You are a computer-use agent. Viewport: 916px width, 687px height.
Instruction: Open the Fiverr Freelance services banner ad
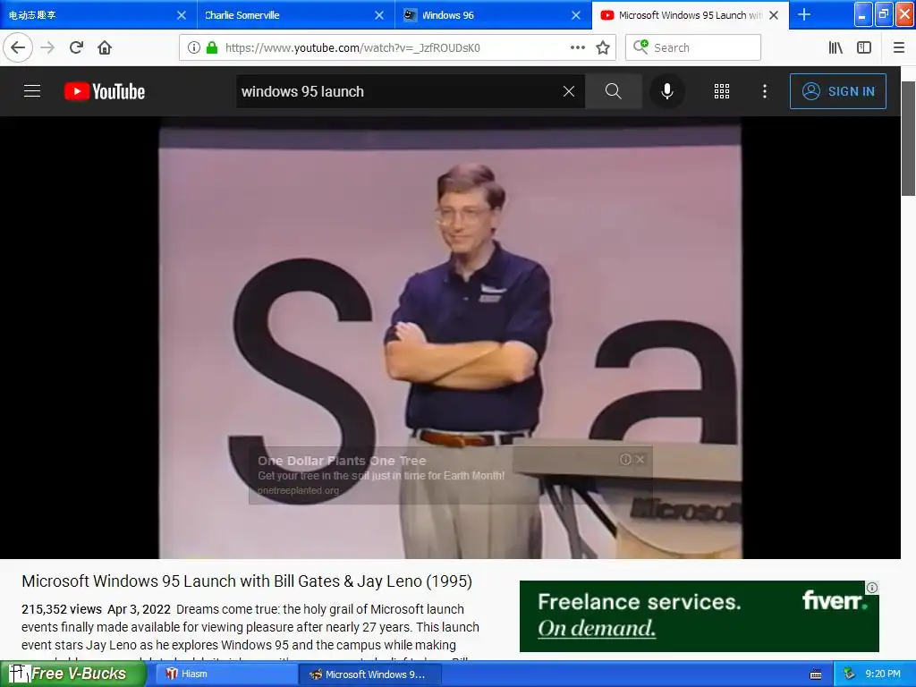click(x=700, y=616)
